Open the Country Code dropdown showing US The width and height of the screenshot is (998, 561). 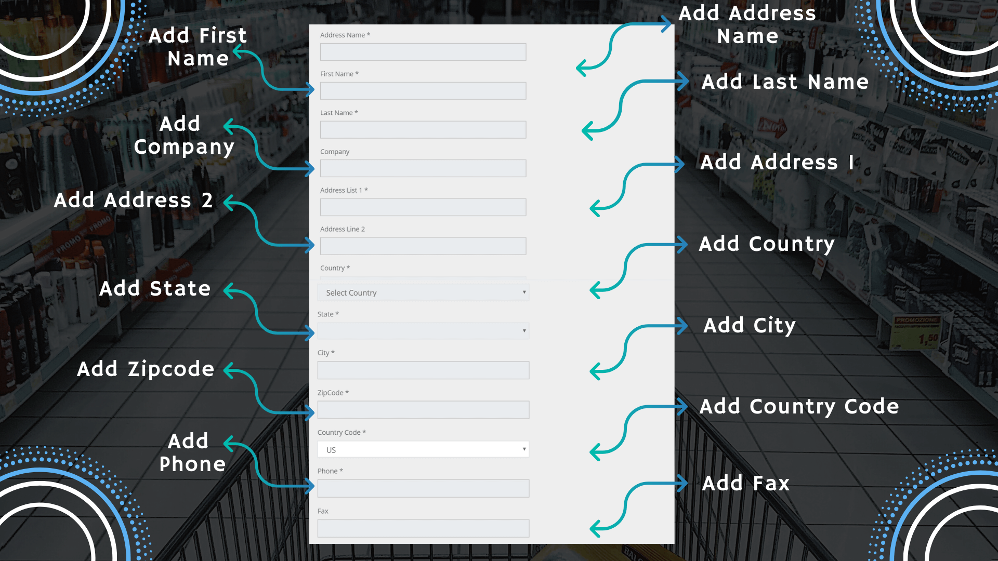coord(423,449)
